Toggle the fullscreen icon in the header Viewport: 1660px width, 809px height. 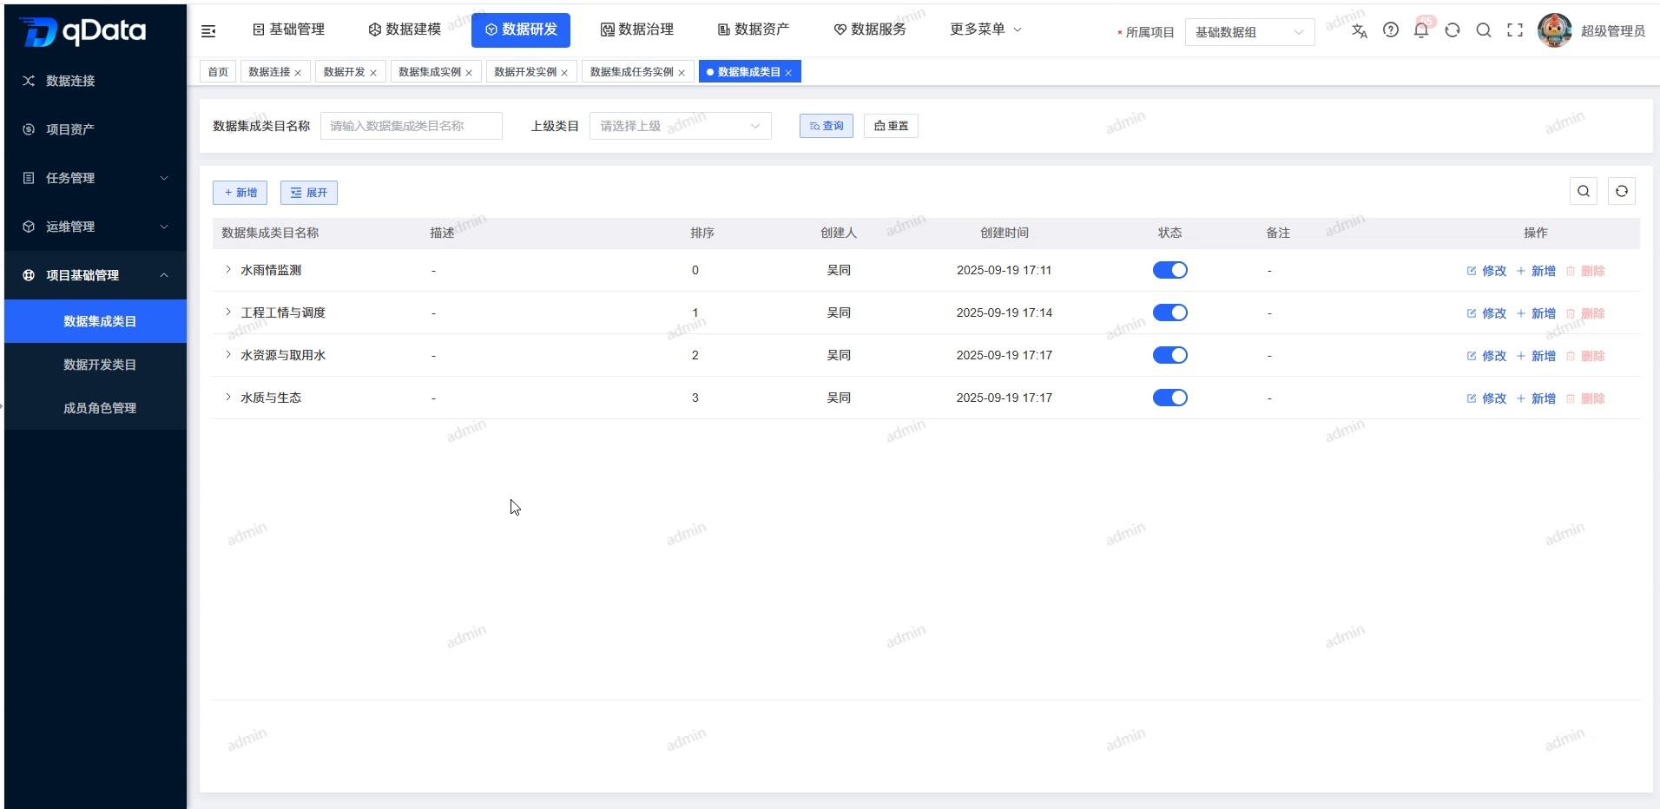click(1515, 30)
